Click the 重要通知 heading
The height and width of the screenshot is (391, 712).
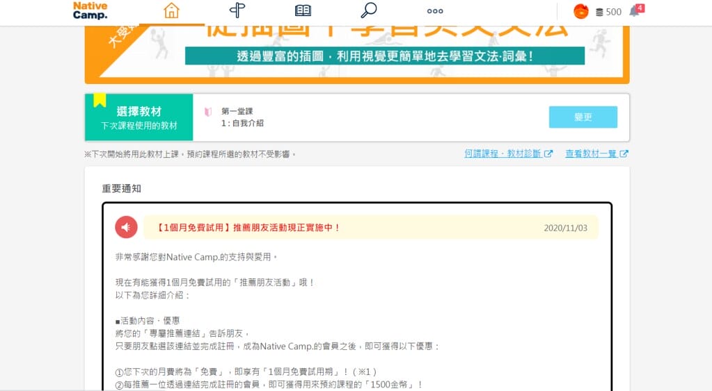tap(121, 188)
